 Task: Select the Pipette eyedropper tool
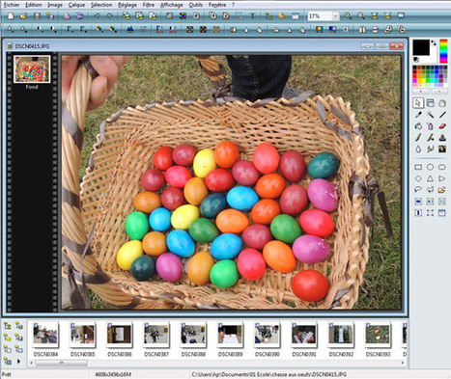(x=418, y=115)
